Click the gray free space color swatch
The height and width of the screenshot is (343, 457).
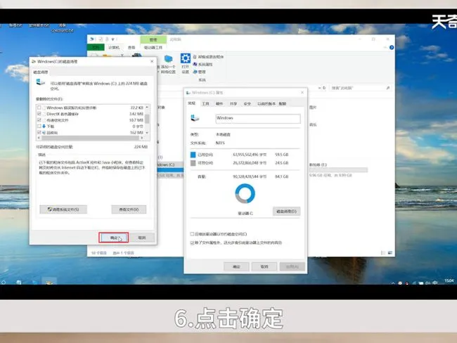pyautogui.click(x=193, y=163)
